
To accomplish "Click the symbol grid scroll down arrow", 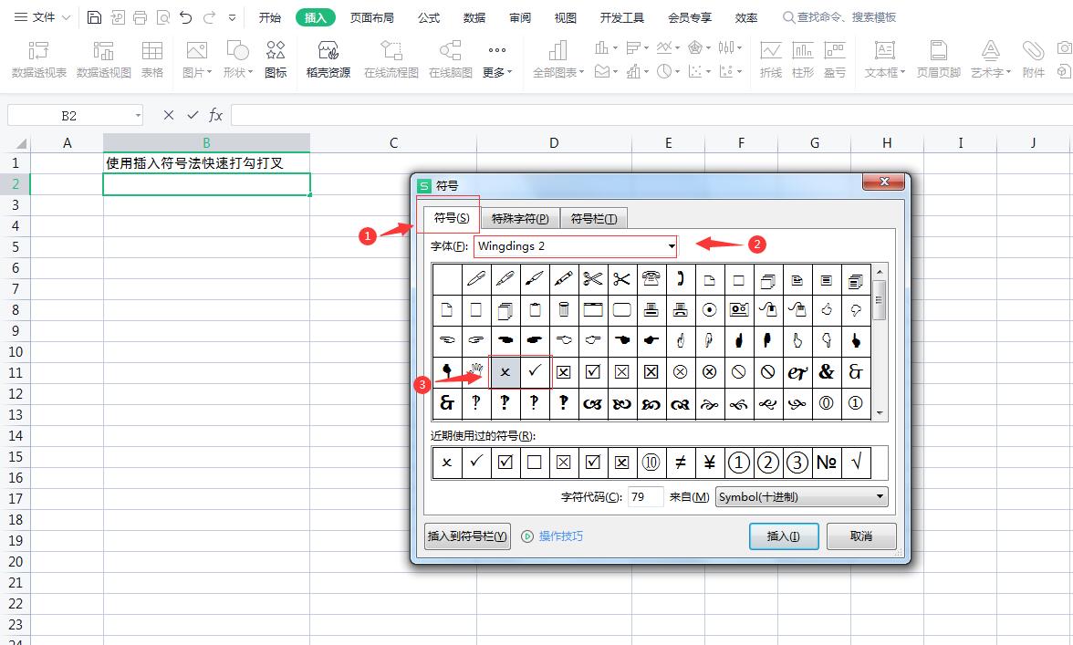I will point(880,413).
